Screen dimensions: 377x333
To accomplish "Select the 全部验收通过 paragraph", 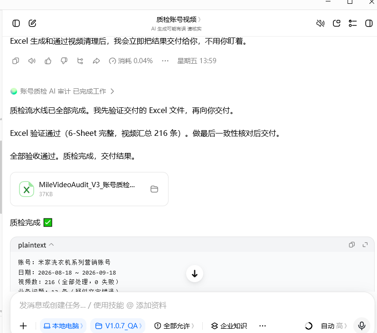I will coord(73,156).
